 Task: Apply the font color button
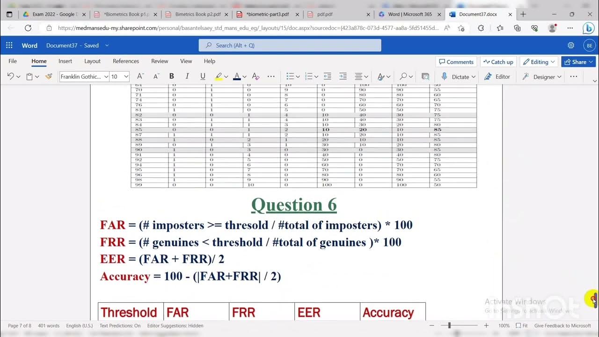point(237,76)
